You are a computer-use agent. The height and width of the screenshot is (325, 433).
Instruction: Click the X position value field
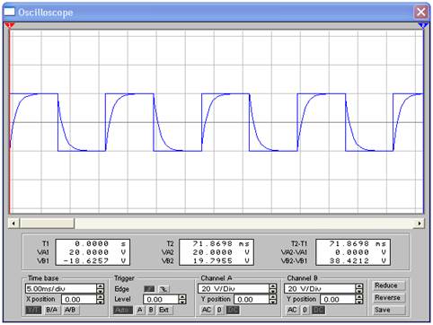point(79,300)
